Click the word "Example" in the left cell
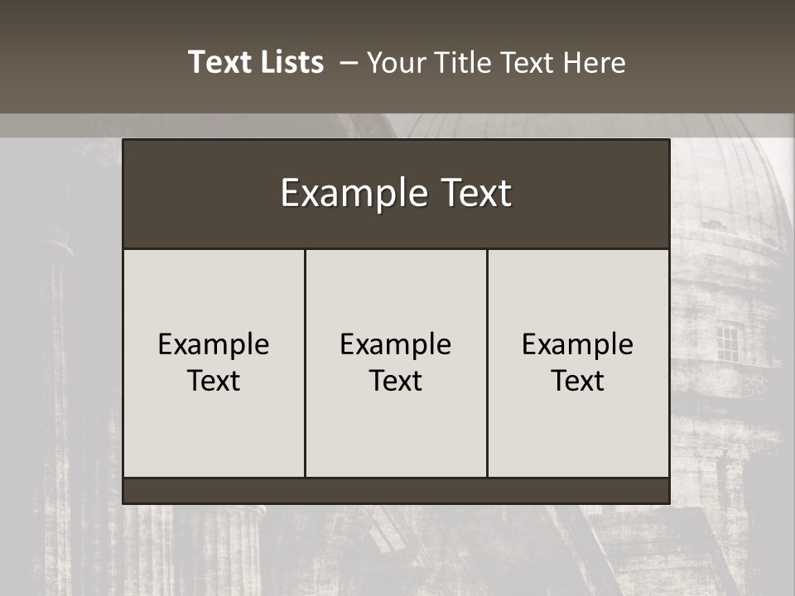Screen dimensions: 795x596 (x=214, y=344)
